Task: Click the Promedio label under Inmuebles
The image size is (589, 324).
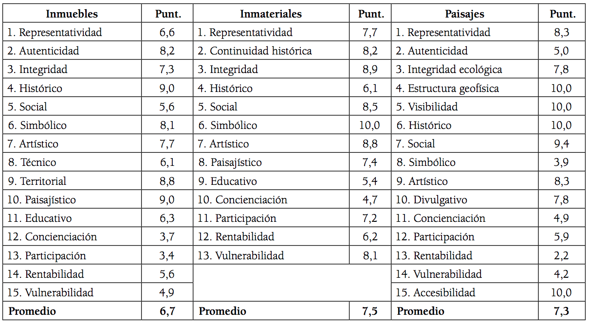Action: [32, 311]
